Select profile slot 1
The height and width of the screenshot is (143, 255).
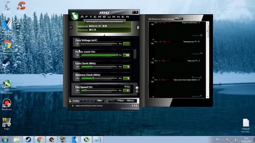(81, 101)
